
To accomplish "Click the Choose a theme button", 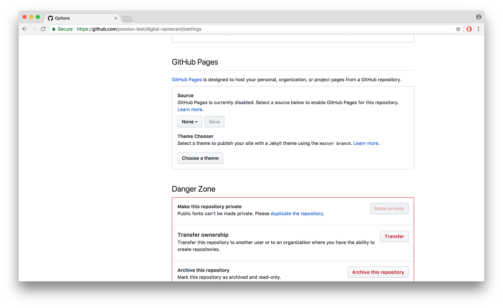I will (200, 158).
